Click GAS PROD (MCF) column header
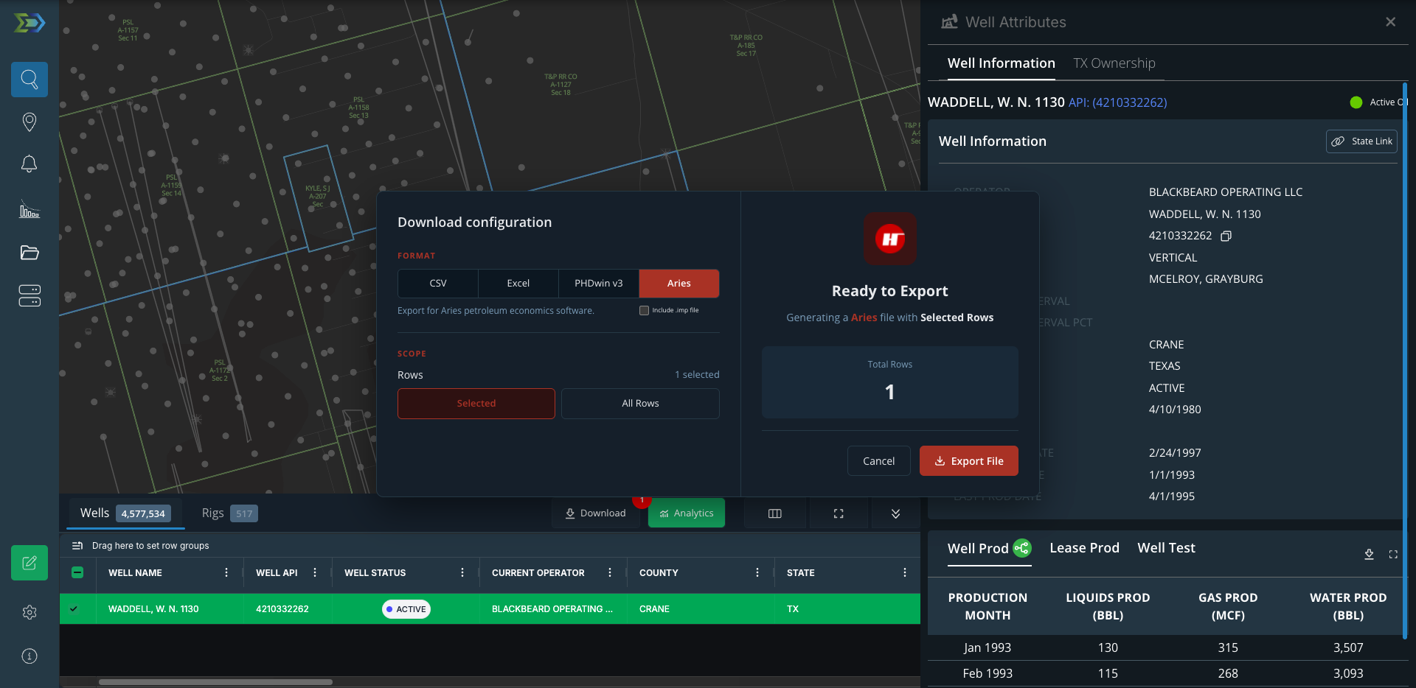 (1228, 607)
